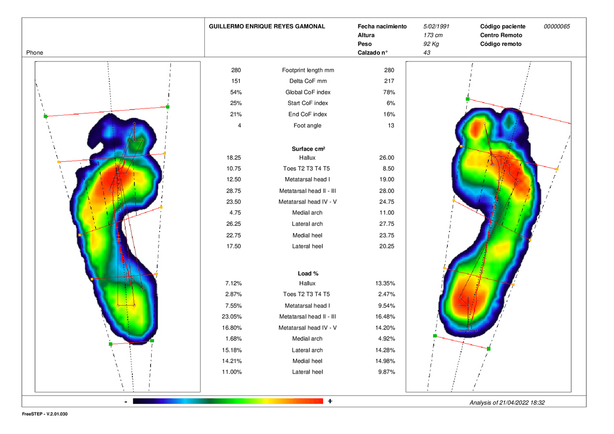Image resolution: width=614 pixels, height=434 pixels.
Task: Click the birth date value 5/02/1991
Action: click(437, 26)
